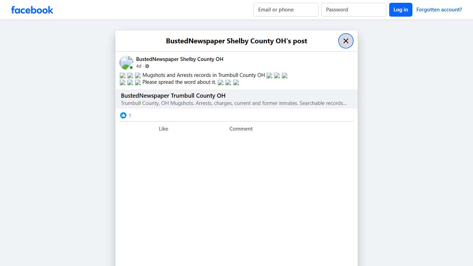
Task: Open BustedNewspaper Trumbull County OH link preview
Action: click(173, 96)
